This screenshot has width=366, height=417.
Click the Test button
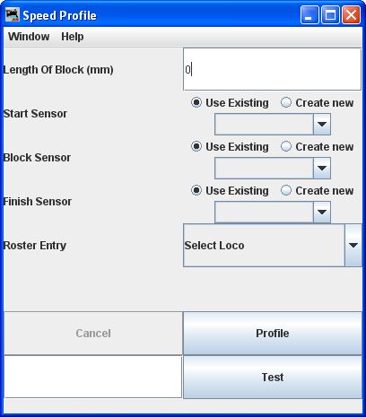pos(273,377)
